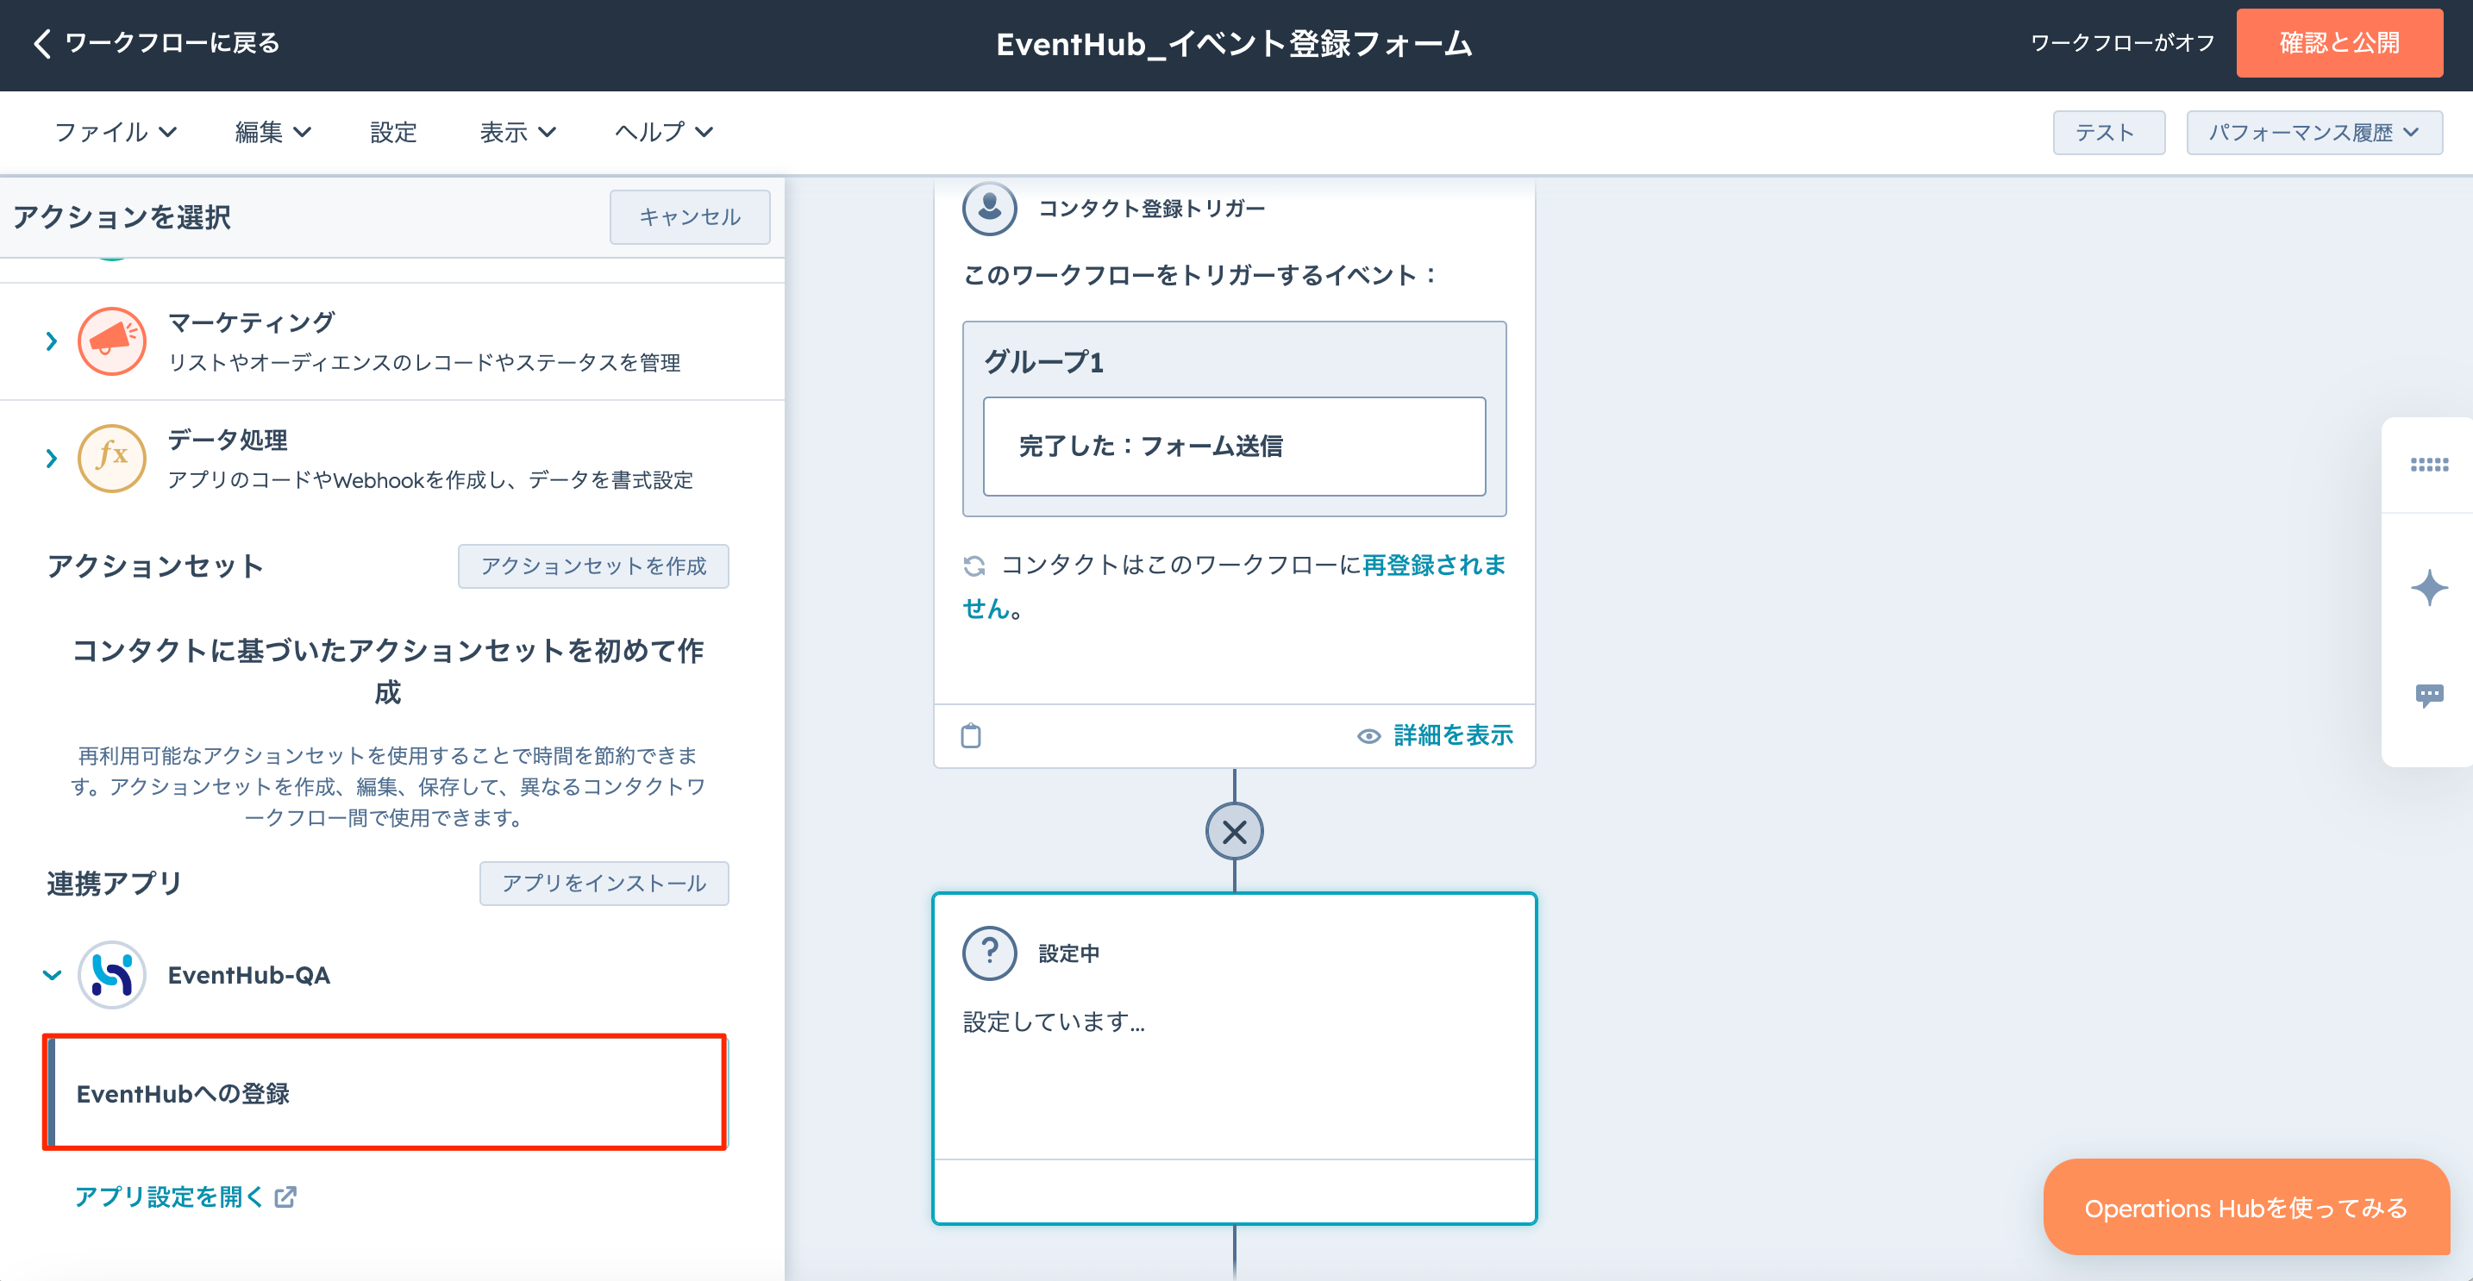Click the contact trigger person icon

pos(990,209)
